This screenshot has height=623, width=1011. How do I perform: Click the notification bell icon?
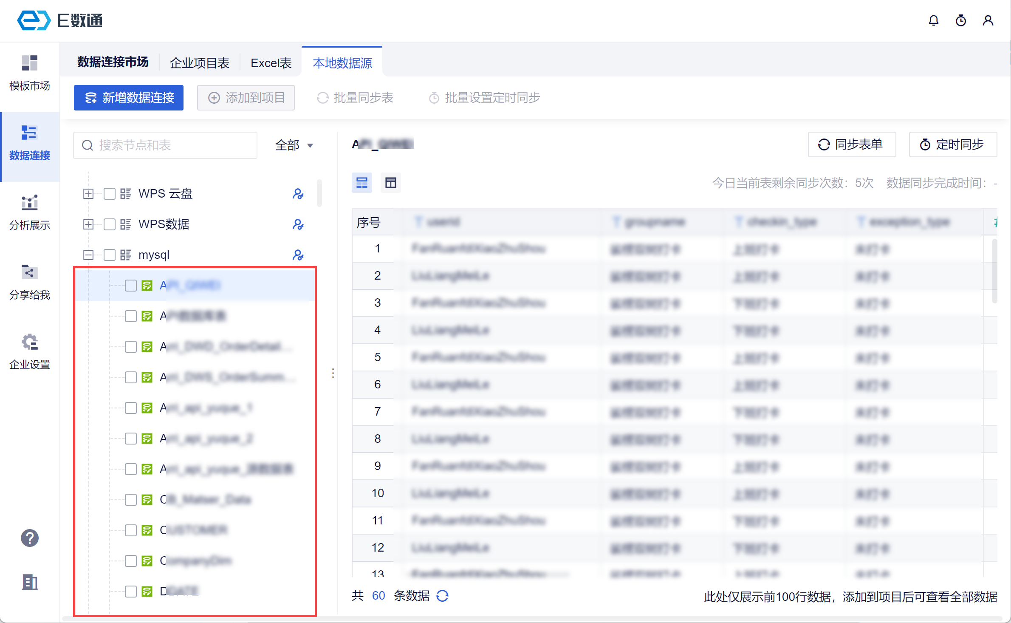(x=933, y=21)
